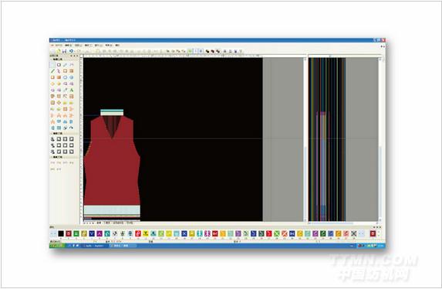The width and height of the screenshot is (442, 289).
Task: Toggle the green highlighted grid button
Action: click(190, 51)
